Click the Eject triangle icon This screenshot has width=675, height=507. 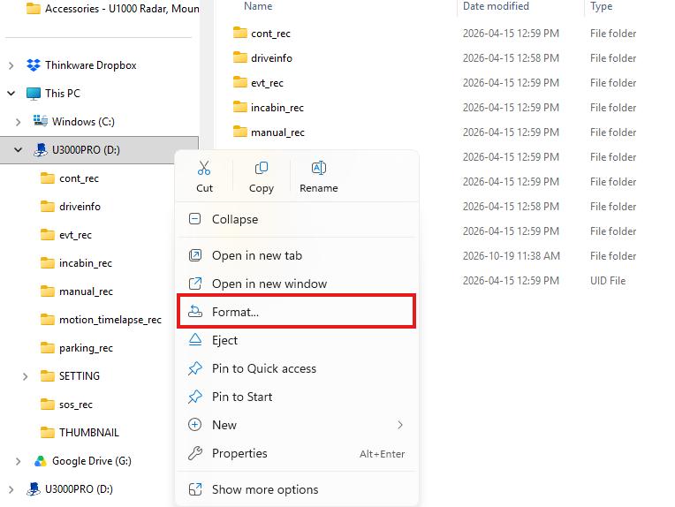coord(195,340)
